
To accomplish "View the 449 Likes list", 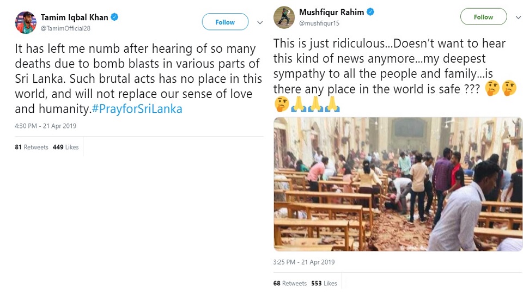I will pos(65,147).
